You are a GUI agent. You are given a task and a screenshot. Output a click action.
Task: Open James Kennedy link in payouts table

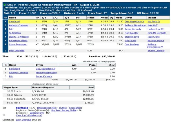point(44,76)
